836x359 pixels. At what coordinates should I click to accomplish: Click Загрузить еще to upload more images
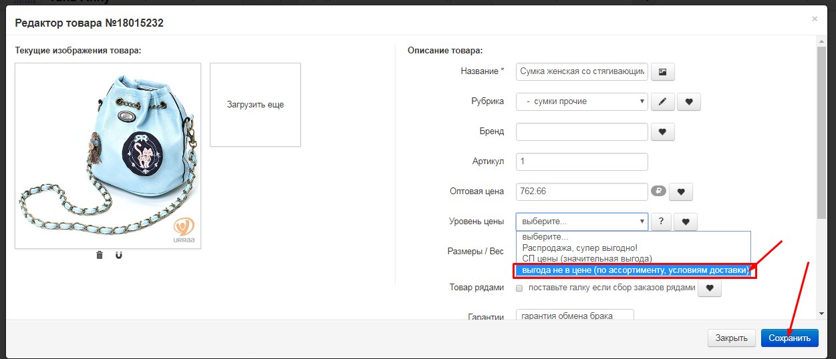point(255,105)
